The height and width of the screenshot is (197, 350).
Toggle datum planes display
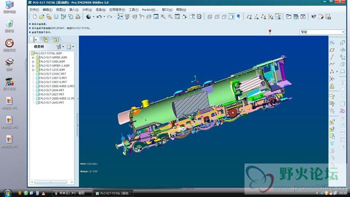pos(249,16)
